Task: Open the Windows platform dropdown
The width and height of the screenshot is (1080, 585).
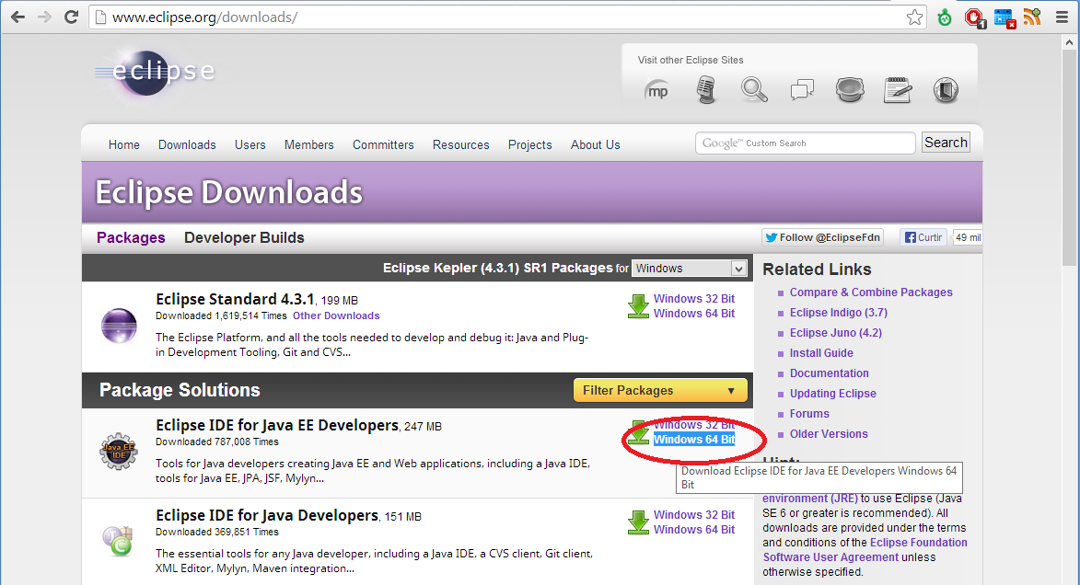Action: pyautogui.click(x=690, y=269)
